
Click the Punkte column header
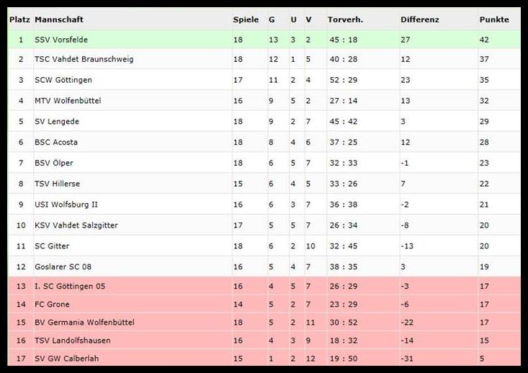(494, 19)
